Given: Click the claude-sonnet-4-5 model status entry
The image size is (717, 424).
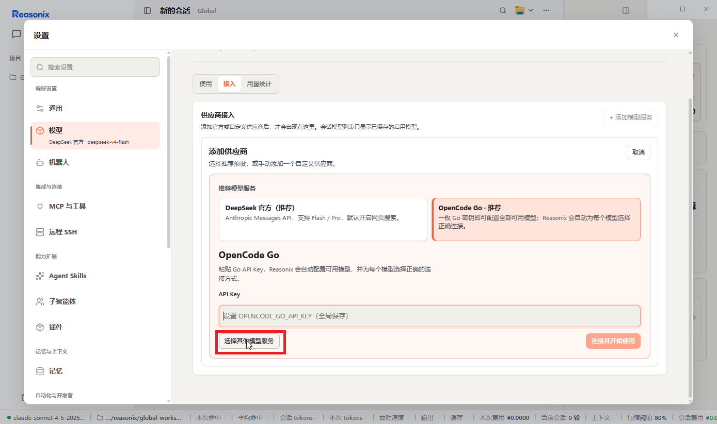Looking at the screenshot, I should coord(46,418).
